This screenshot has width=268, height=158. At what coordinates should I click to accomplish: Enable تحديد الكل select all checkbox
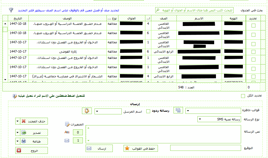[243, 96]
